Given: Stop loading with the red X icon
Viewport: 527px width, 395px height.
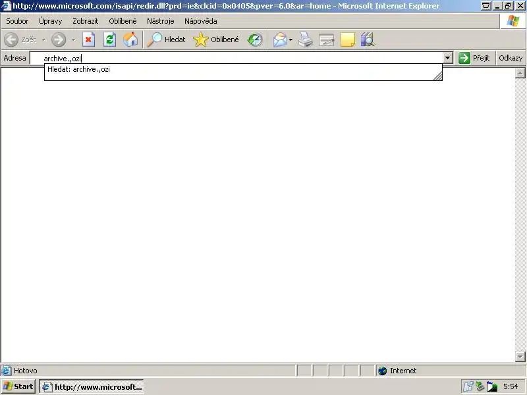Looking at the screenshot, I should coord(89,39).
